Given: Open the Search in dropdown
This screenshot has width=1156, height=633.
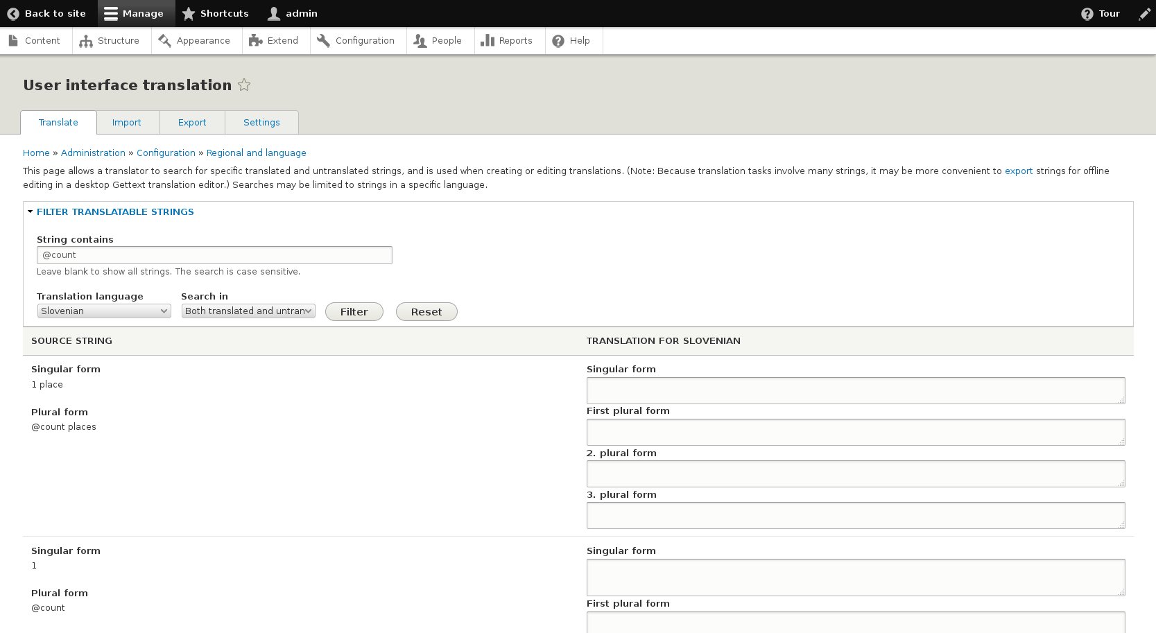Looking at the screenshot, I should coord(248,311).
